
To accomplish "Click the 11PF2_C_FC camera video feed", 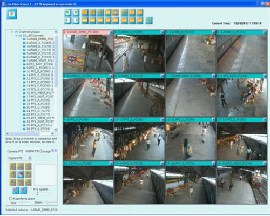I will click(x=191, y=141).
